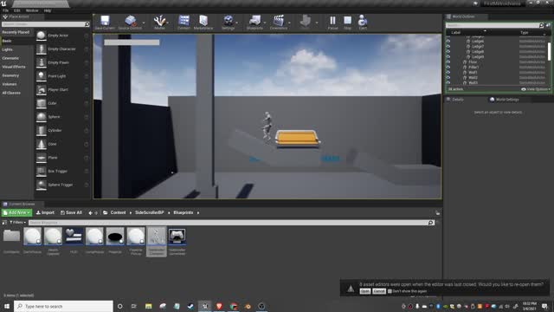Pick the Player Start actor icon
Image resolution: width=554 pixels, height=312 pixels.
tap(42, 90)
